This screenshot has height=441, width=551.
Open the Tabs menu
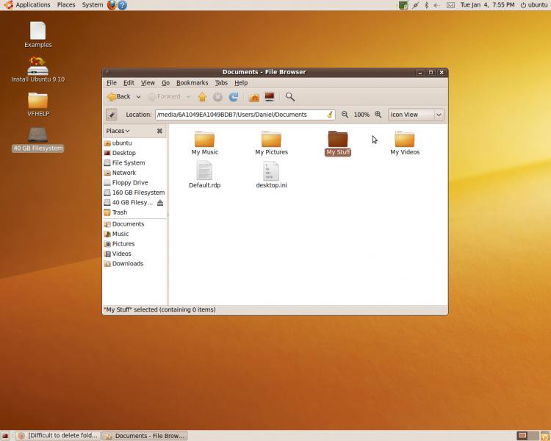[x=221, y=82]
